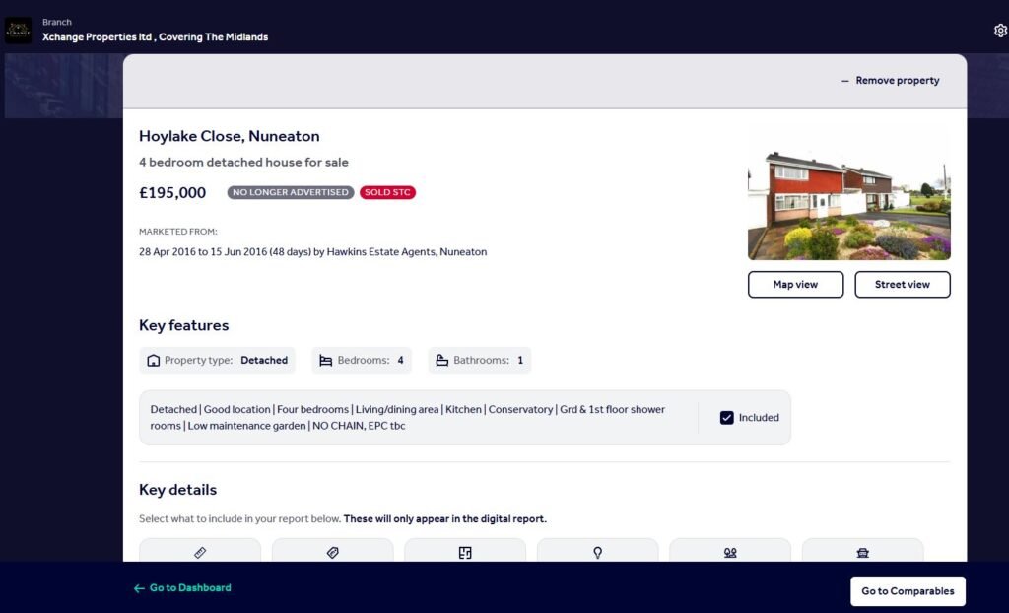Select the floorplan icon card
1009x613 pixels.
click(465, 552)
